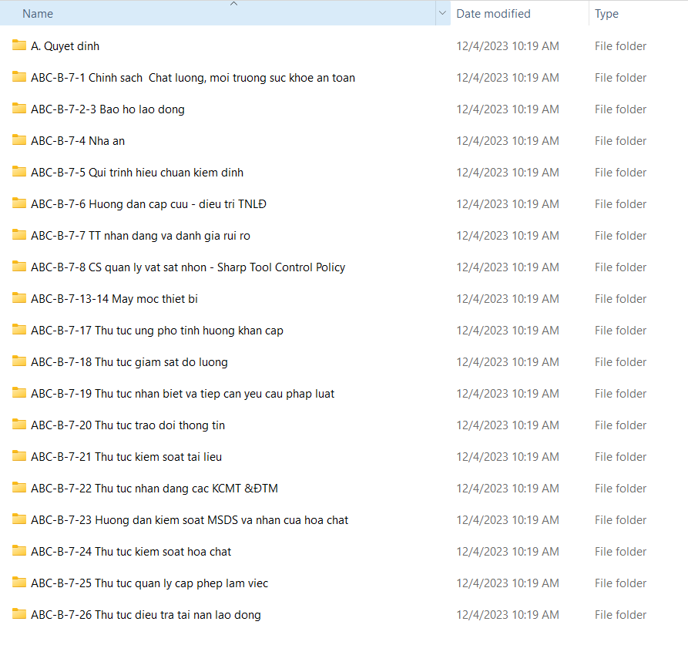The width and height of the screenshot is (688, 645).
Task: Select ABC-B-7-23 Huong dan kiem soat MSDS folder
Action: tap(190, 520)
